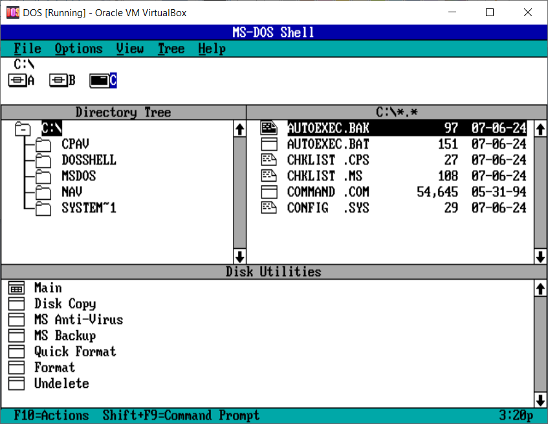Click the Main program group icon
Viewport: 548px width, 424px height.
[16, 288]
